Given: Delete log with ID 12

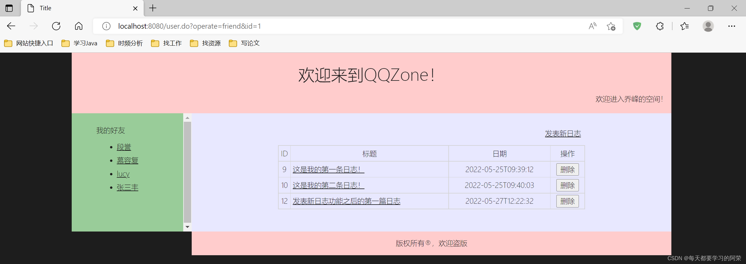Looking at the screenshot, I should (567, 201).
